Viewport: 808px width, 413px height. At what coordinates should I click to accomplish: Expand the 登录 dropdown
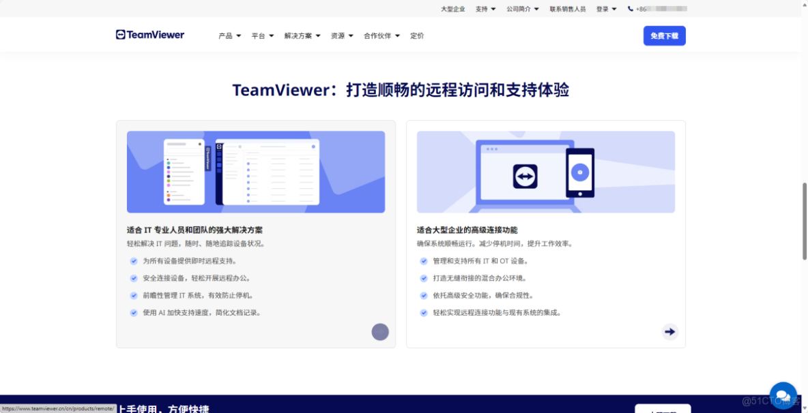pyautogui.click(x=605, y=9)
